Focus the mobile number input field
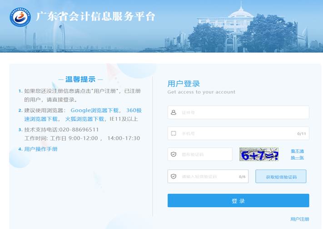The image size is (323, 229). click(x=239, y=134)
